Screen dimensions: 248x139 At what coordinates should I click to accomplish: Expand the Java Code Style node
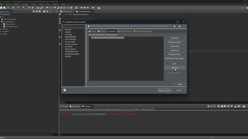tap(64, 39)
